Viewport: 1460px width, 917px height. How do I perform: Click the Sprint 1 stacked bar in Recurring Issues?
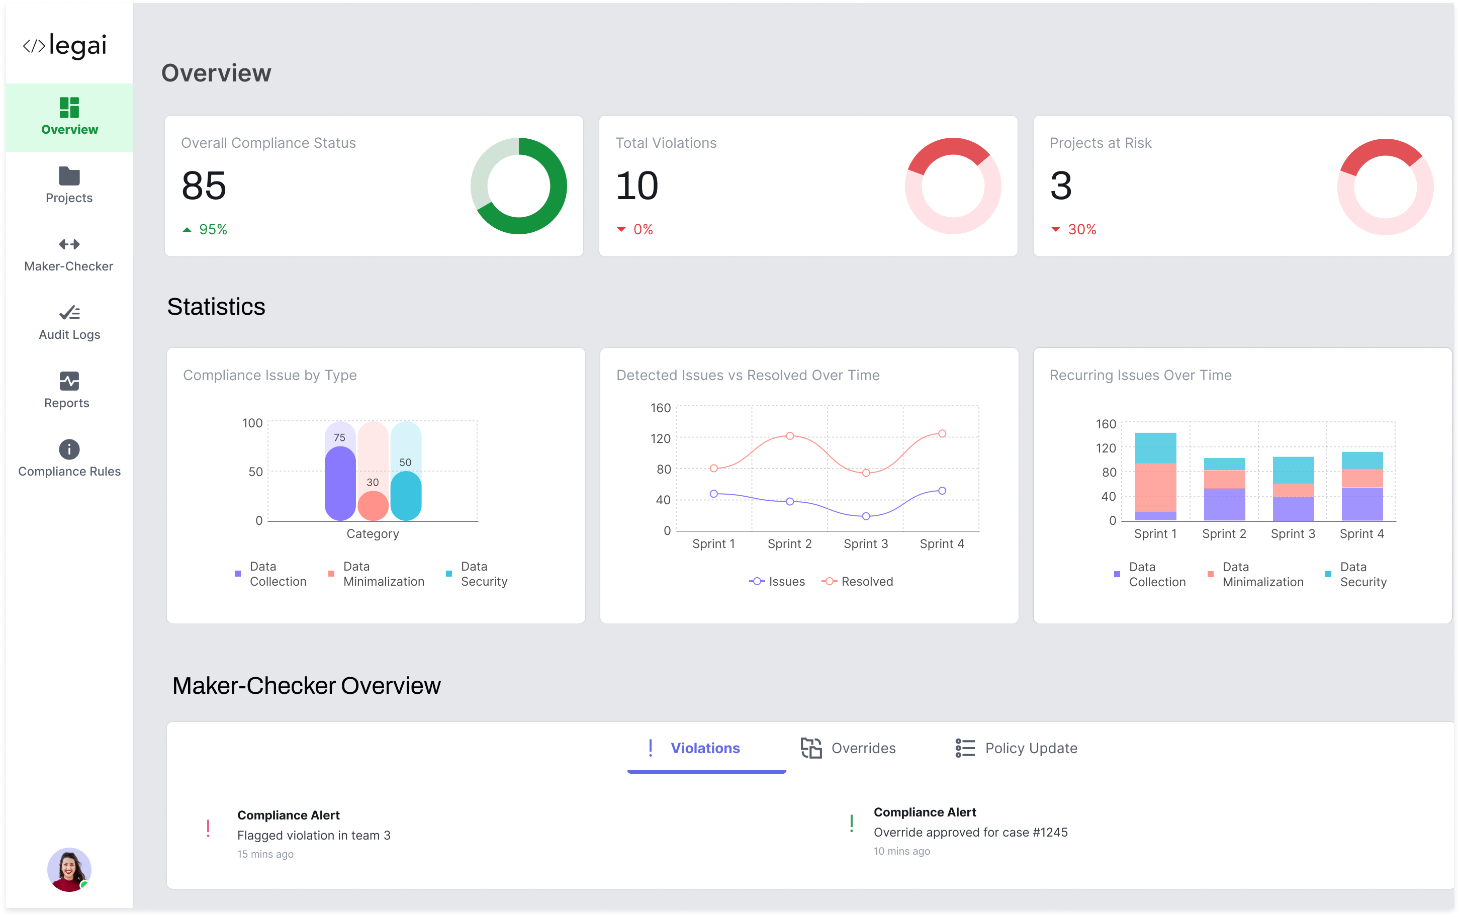click(x=1156, y=477)
